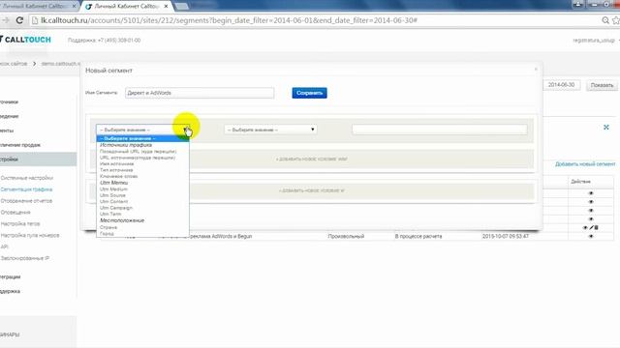Open Клиенты in the left sidebar
Image resolution: width=620 pixels, height=348 pixels.
point(7,130)
